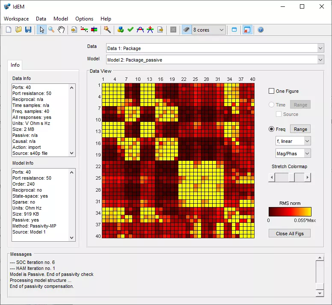Open help via question mark icon
The height and width of the screenshot is (305, 332).
(261, 30)
